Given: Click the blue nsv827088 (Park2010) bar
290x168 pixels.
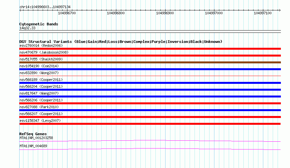Looking at the screenshot, I should coord(150,110).
